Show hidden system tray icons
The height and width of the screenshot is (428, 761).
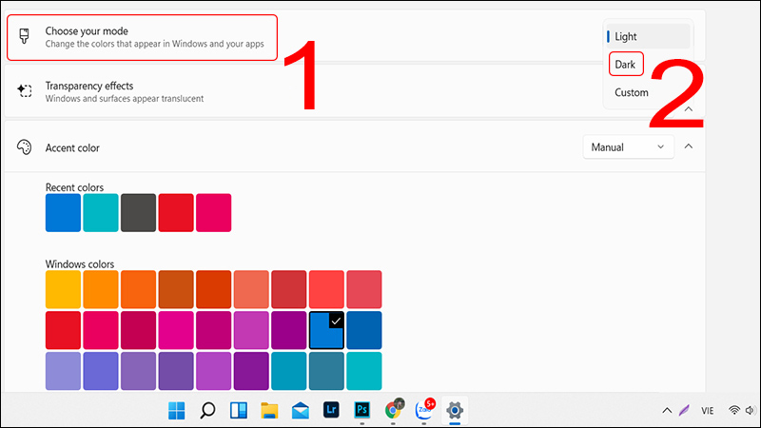[x=666, y=411]
